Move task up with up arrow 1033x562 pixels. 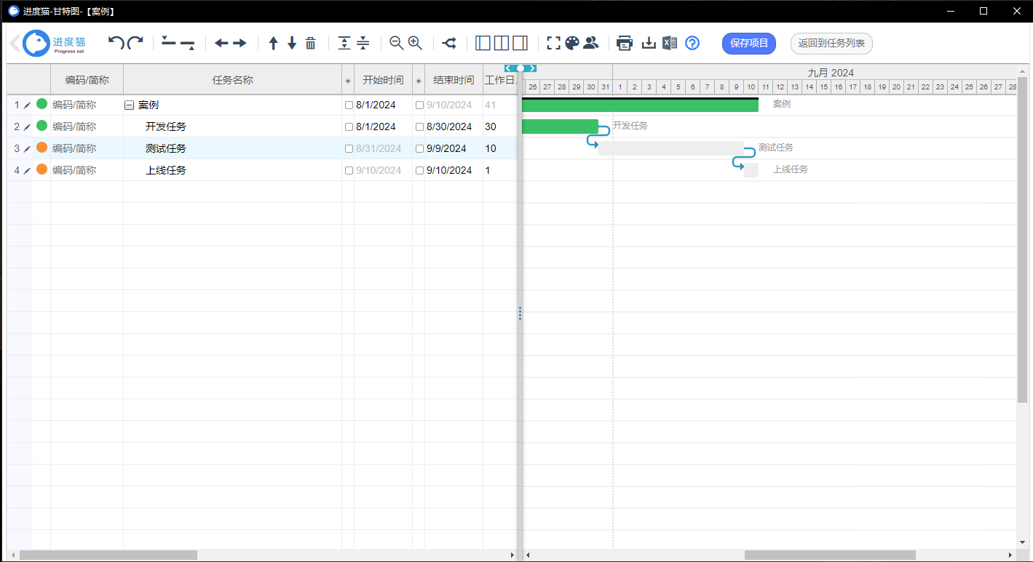[x=273, y=43]
